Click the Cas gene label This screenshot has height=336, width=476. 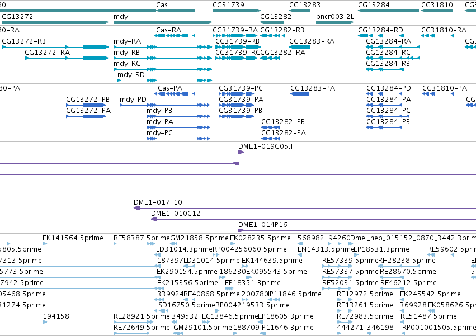point(162,5)
